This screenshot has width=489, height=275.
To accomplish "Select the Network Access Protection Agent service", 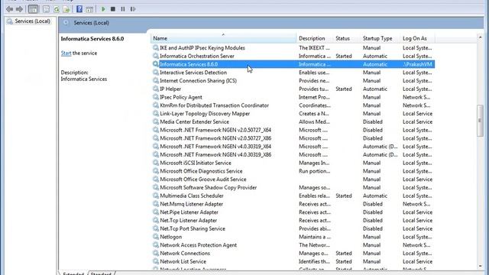I will 199,245.
